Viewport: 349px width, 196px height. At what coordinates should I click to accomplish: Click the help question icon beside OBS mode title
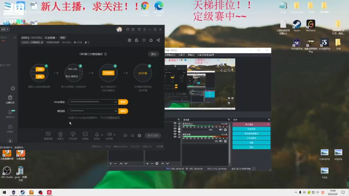pyautogui.click(x=106, y=54)
